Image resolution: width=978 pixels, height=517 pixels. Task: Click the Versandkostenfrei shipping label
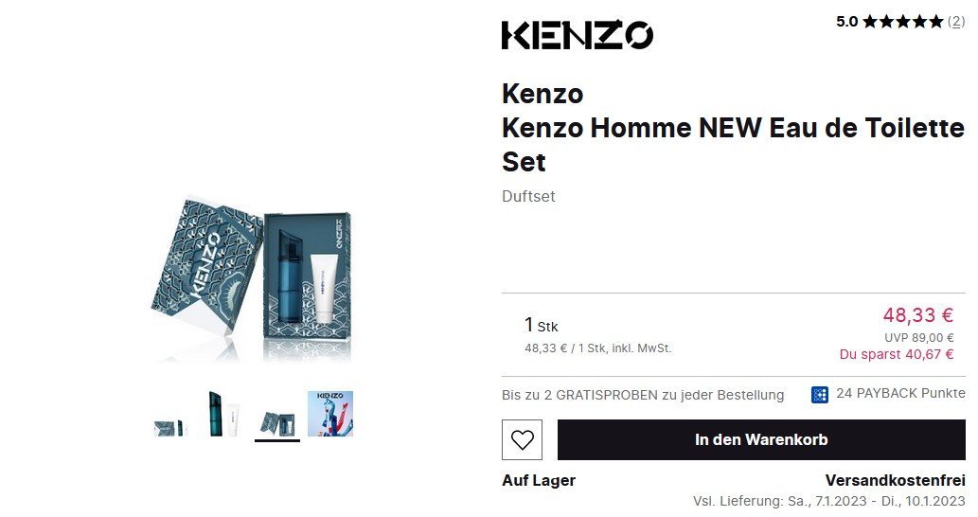[x=895, y=481]
